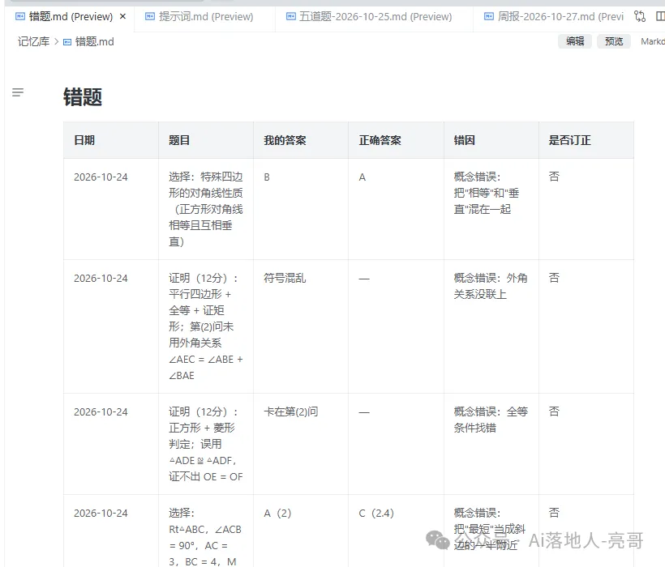Click the dash in the 卡在第(2)问 row

[x=364, y=412]
